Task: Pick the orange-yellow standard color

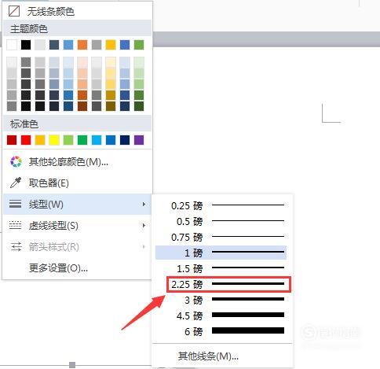Action: (x=40, y=140)
